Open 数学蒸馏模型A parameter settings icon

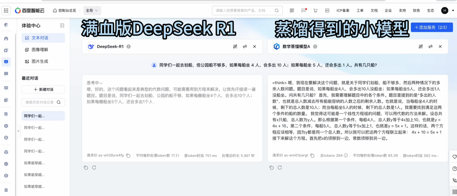[421, 47]
